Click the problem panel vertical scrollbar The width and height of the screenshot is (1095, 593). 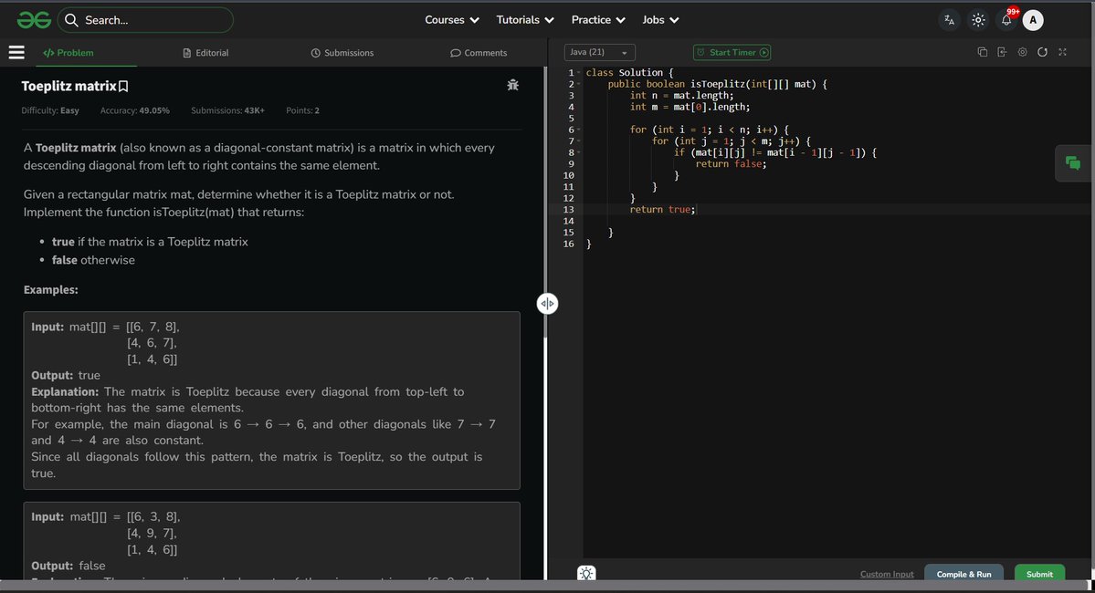point(545,203)
